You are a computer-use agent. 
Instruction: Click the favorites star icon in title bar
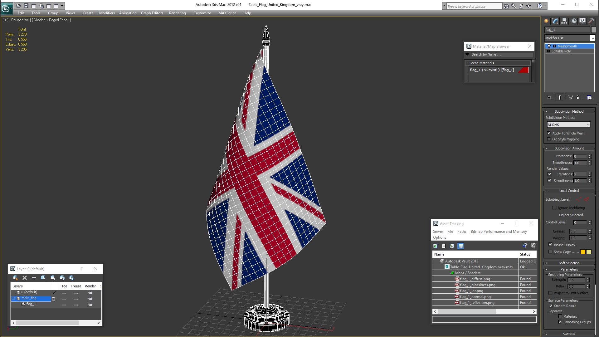click(528, 6)
